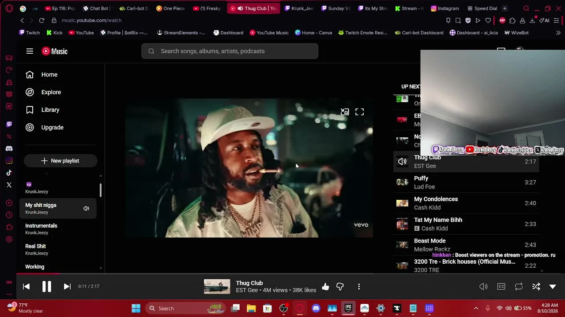Play Puffy by Lud Foe from queue

coord(466,182)
